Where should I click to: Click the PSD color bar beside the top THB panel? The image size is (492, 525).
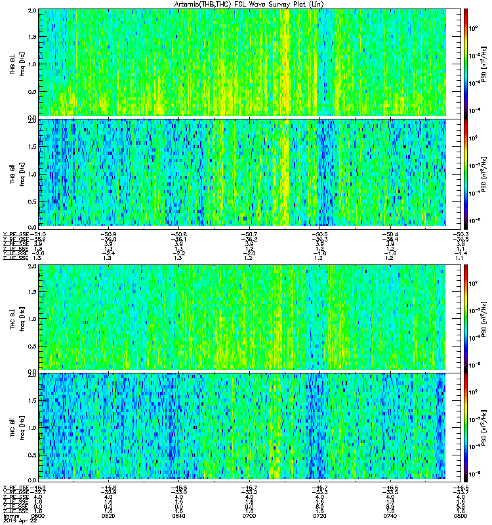click(466, 64)
